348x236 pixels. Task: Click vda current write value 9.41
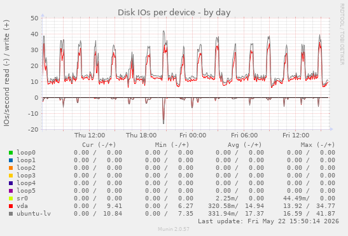click(x=115, y=206)
